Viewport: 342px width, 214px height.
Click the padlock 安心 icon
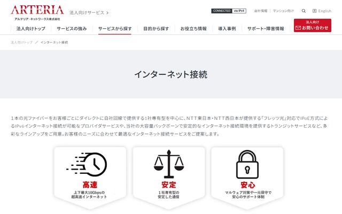[247, 164]
